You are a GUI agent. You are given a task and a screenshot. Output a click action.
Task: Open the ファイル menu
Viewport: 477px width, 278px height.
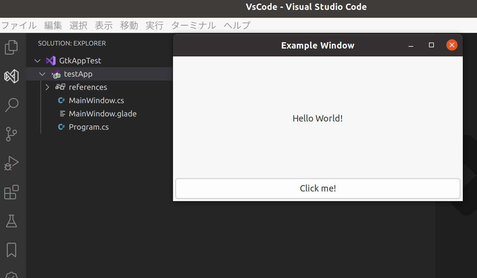click(x=19, y=25)
